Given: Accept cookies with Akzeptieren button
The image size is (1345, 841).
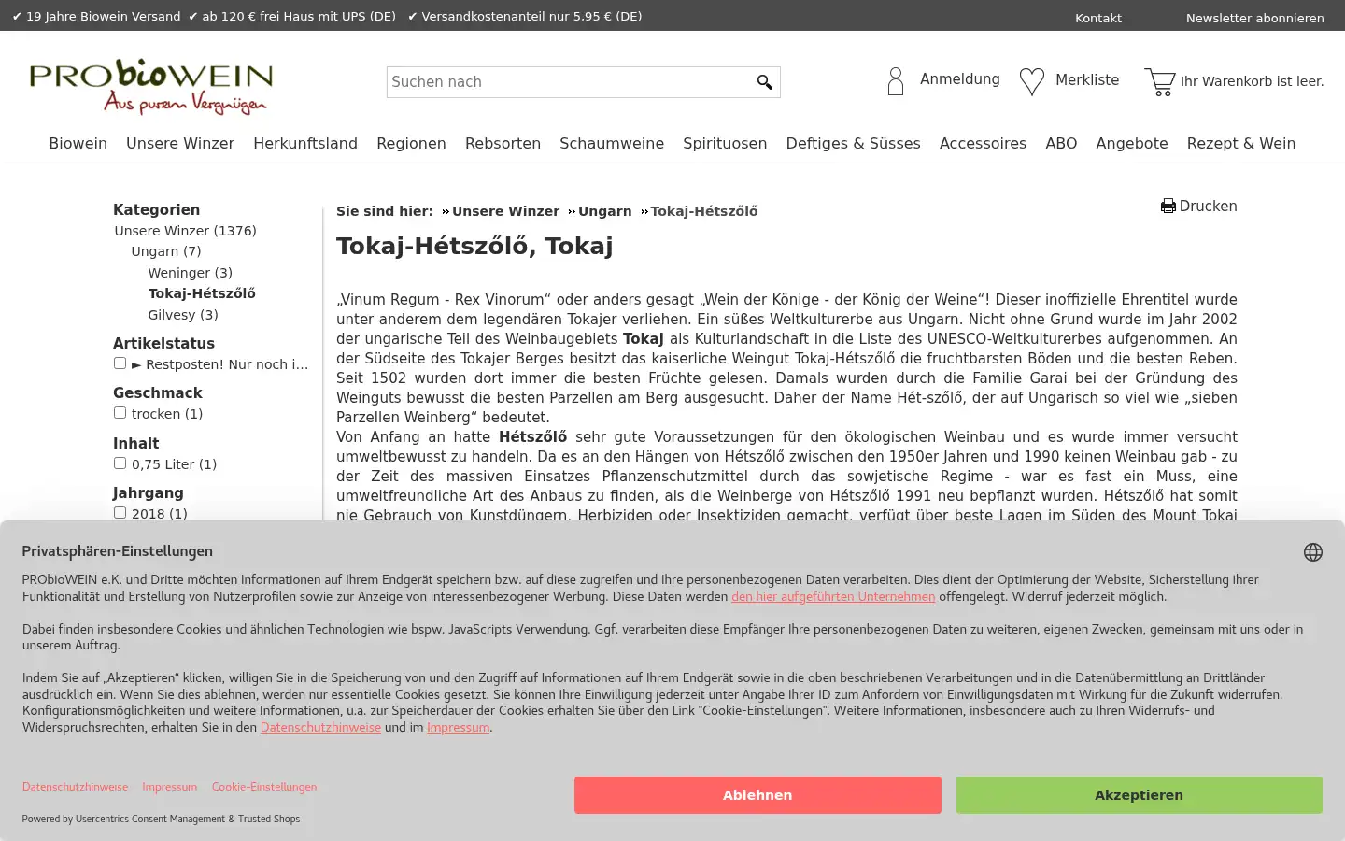Looking at the screenshot, I should (x=1139, y=795).
